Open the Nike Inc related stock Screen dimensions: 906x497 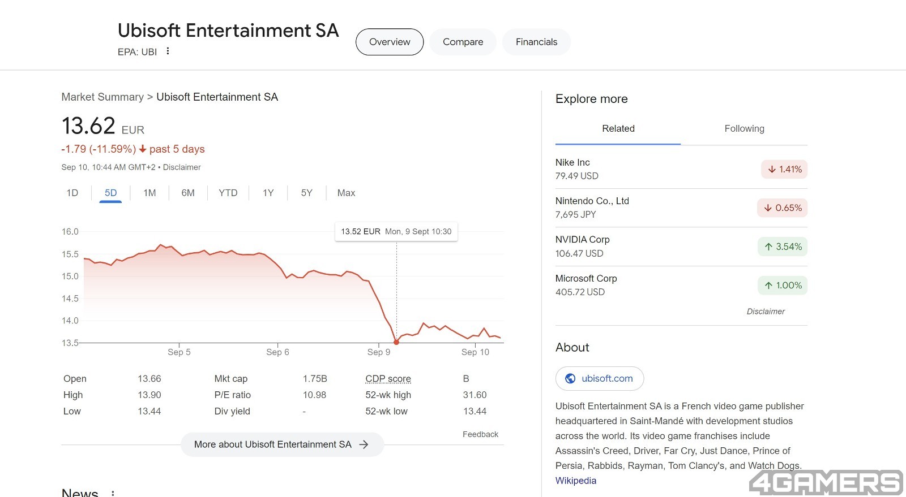point(681,169)
